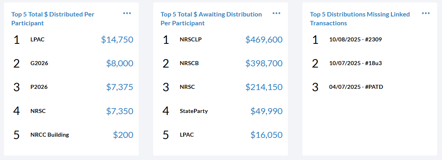Image resolution: width=442 pixels, height=160 pixels.
Task: Click the Top 5 Total $ Distributed Per Participant title
Action: pos(53,19)
